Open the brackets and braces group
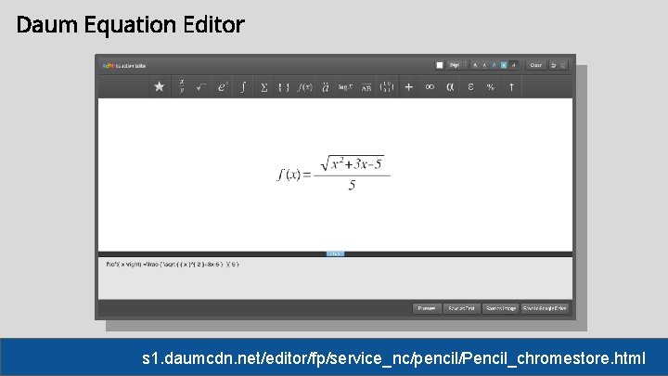Image resolution: width=668 pixels, height=376 pixels. coord(284,87)
